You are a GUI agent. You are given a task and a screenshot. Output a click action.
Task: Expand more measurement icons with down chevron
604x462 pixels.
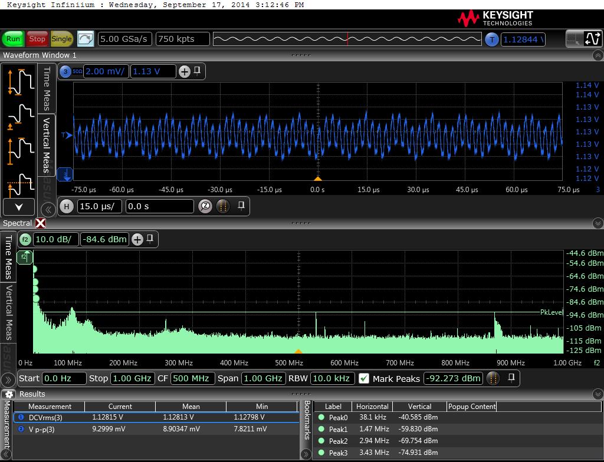[x=19, y=207]
